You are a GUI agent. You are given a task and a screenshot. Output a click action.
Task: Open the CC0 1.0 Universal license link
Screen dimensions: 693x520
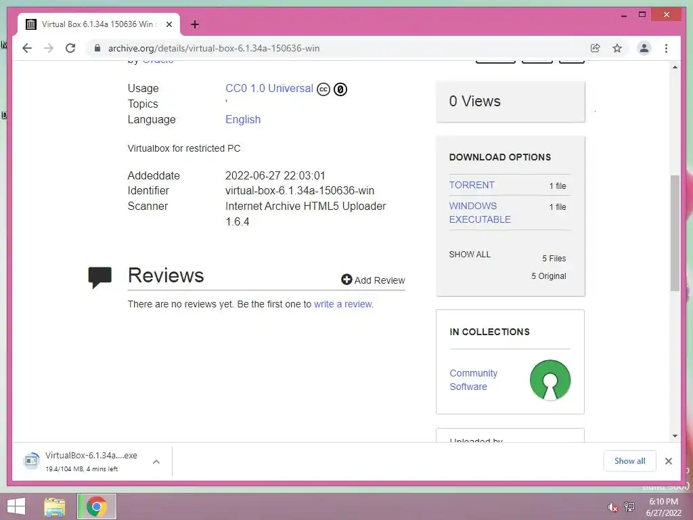(269, 89)
